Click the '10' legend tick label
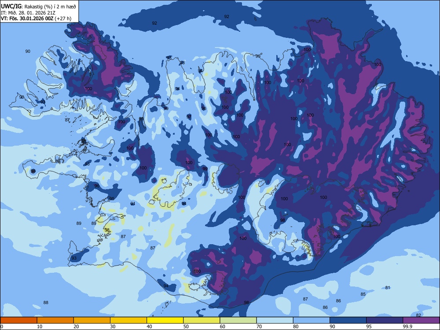The width and height of the screenshot is (440, 330). click(40, 326)
